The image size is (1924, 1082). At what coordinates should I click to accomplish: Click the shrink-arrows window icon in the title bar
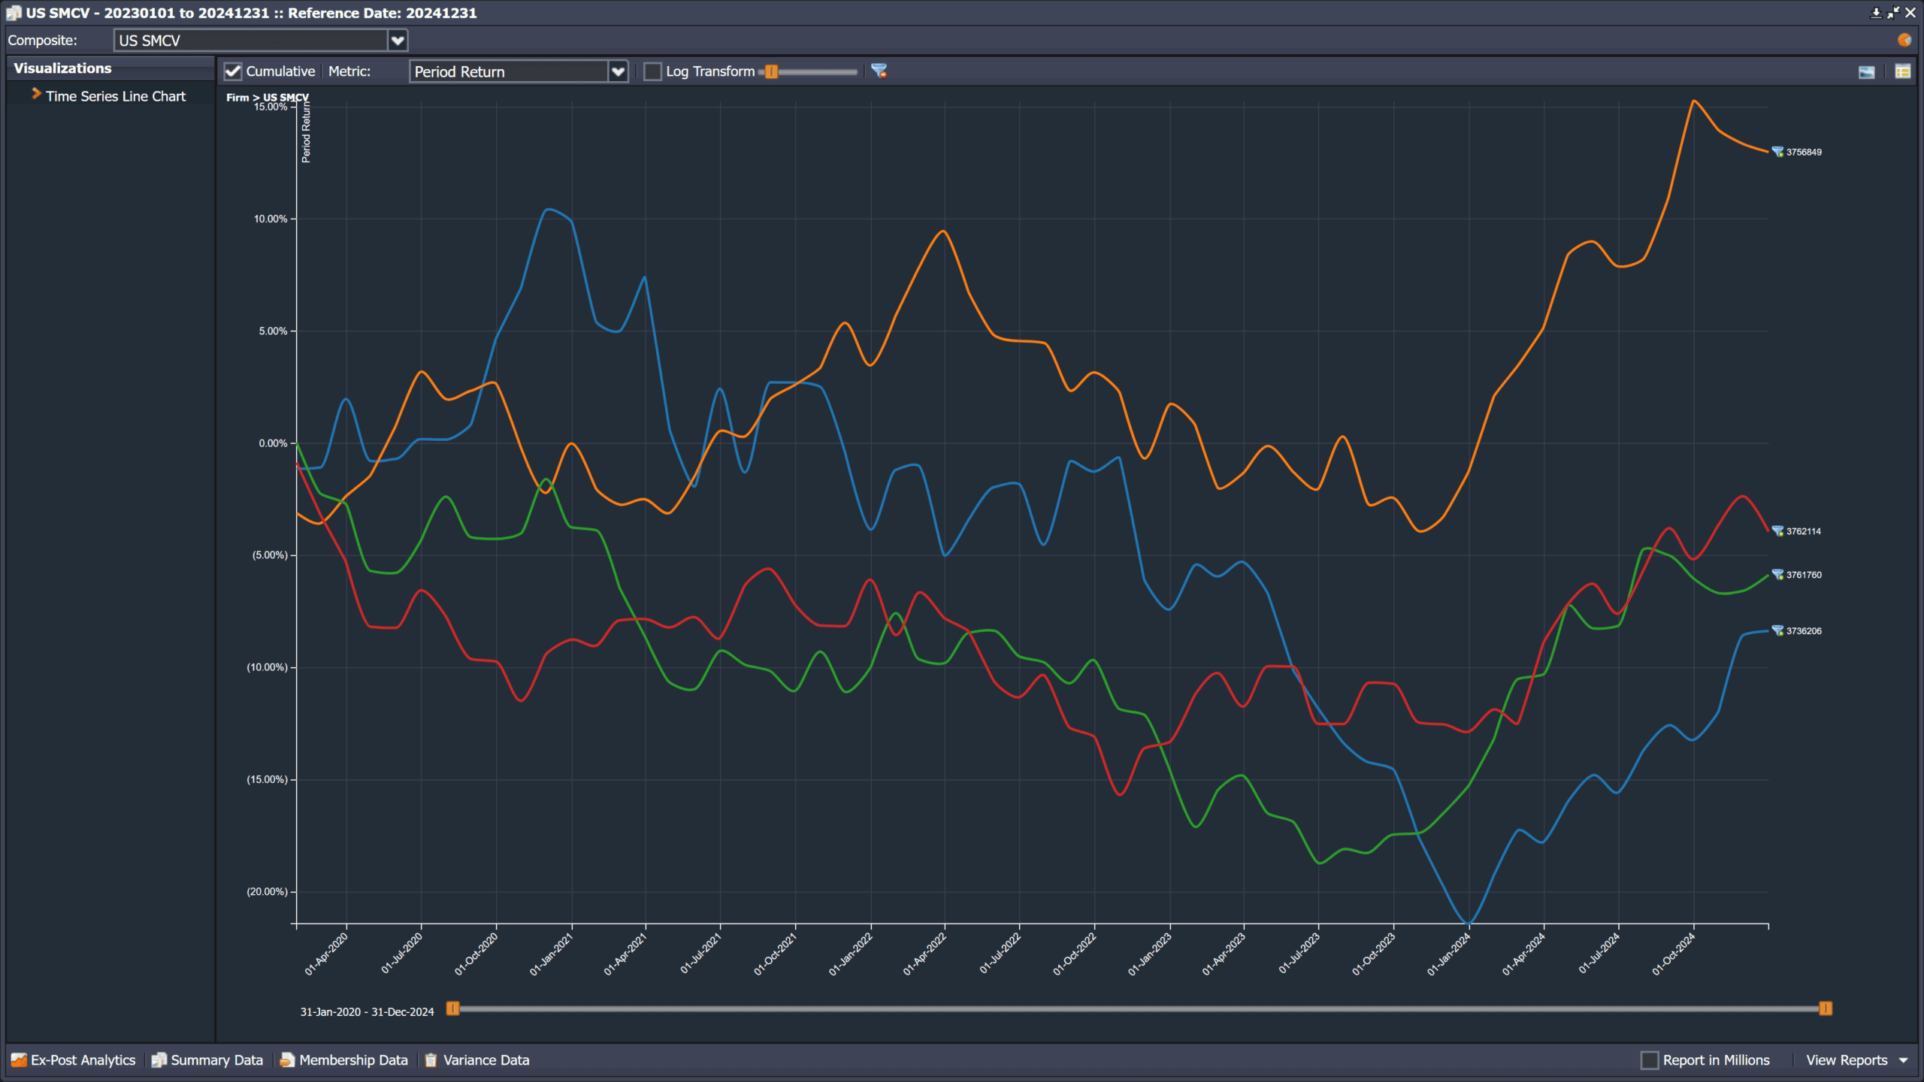[1892, 13]
